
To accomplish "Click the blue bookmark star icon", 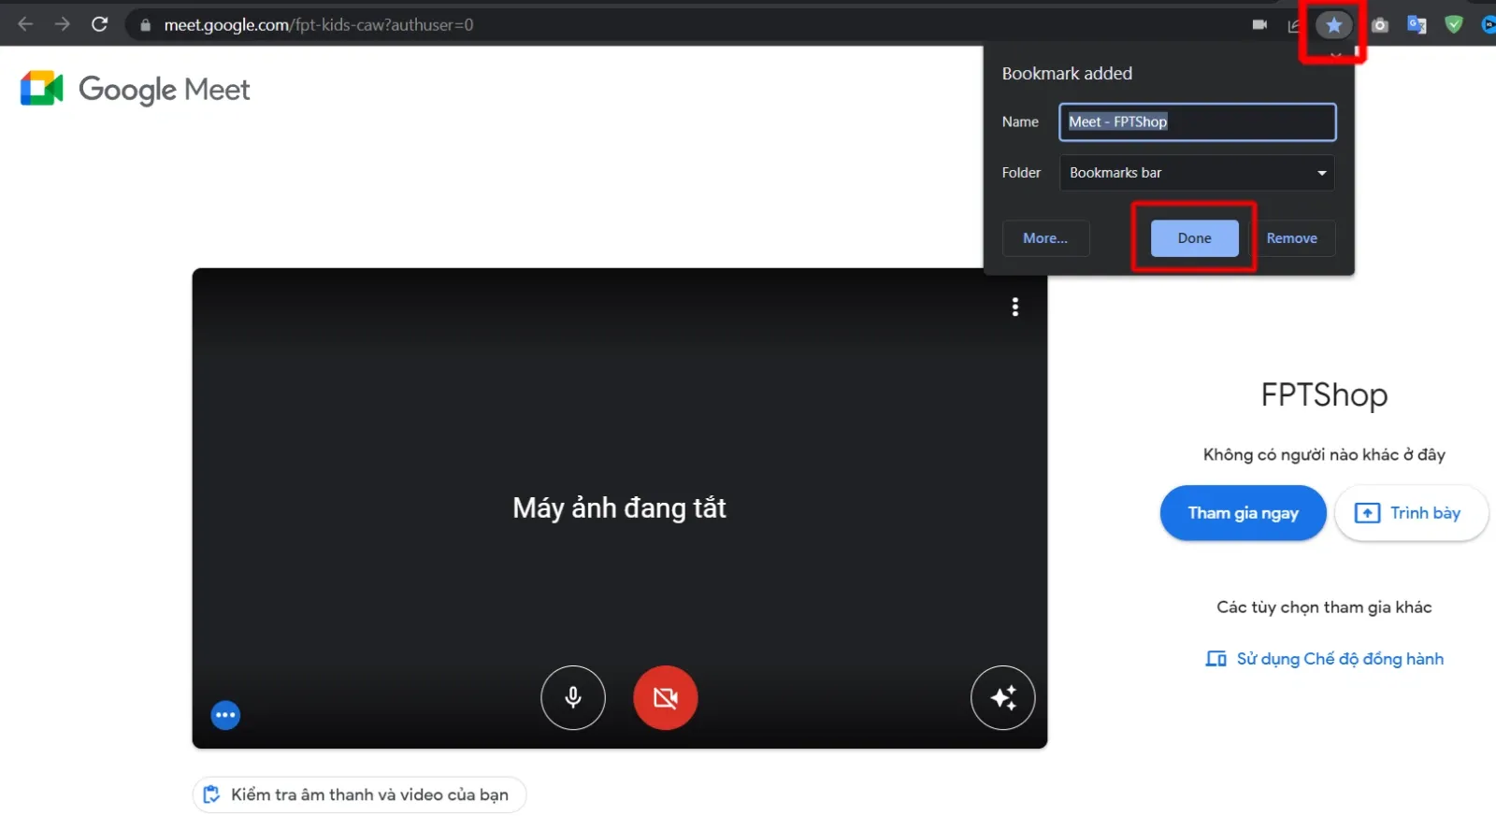I will [1334, 25].
